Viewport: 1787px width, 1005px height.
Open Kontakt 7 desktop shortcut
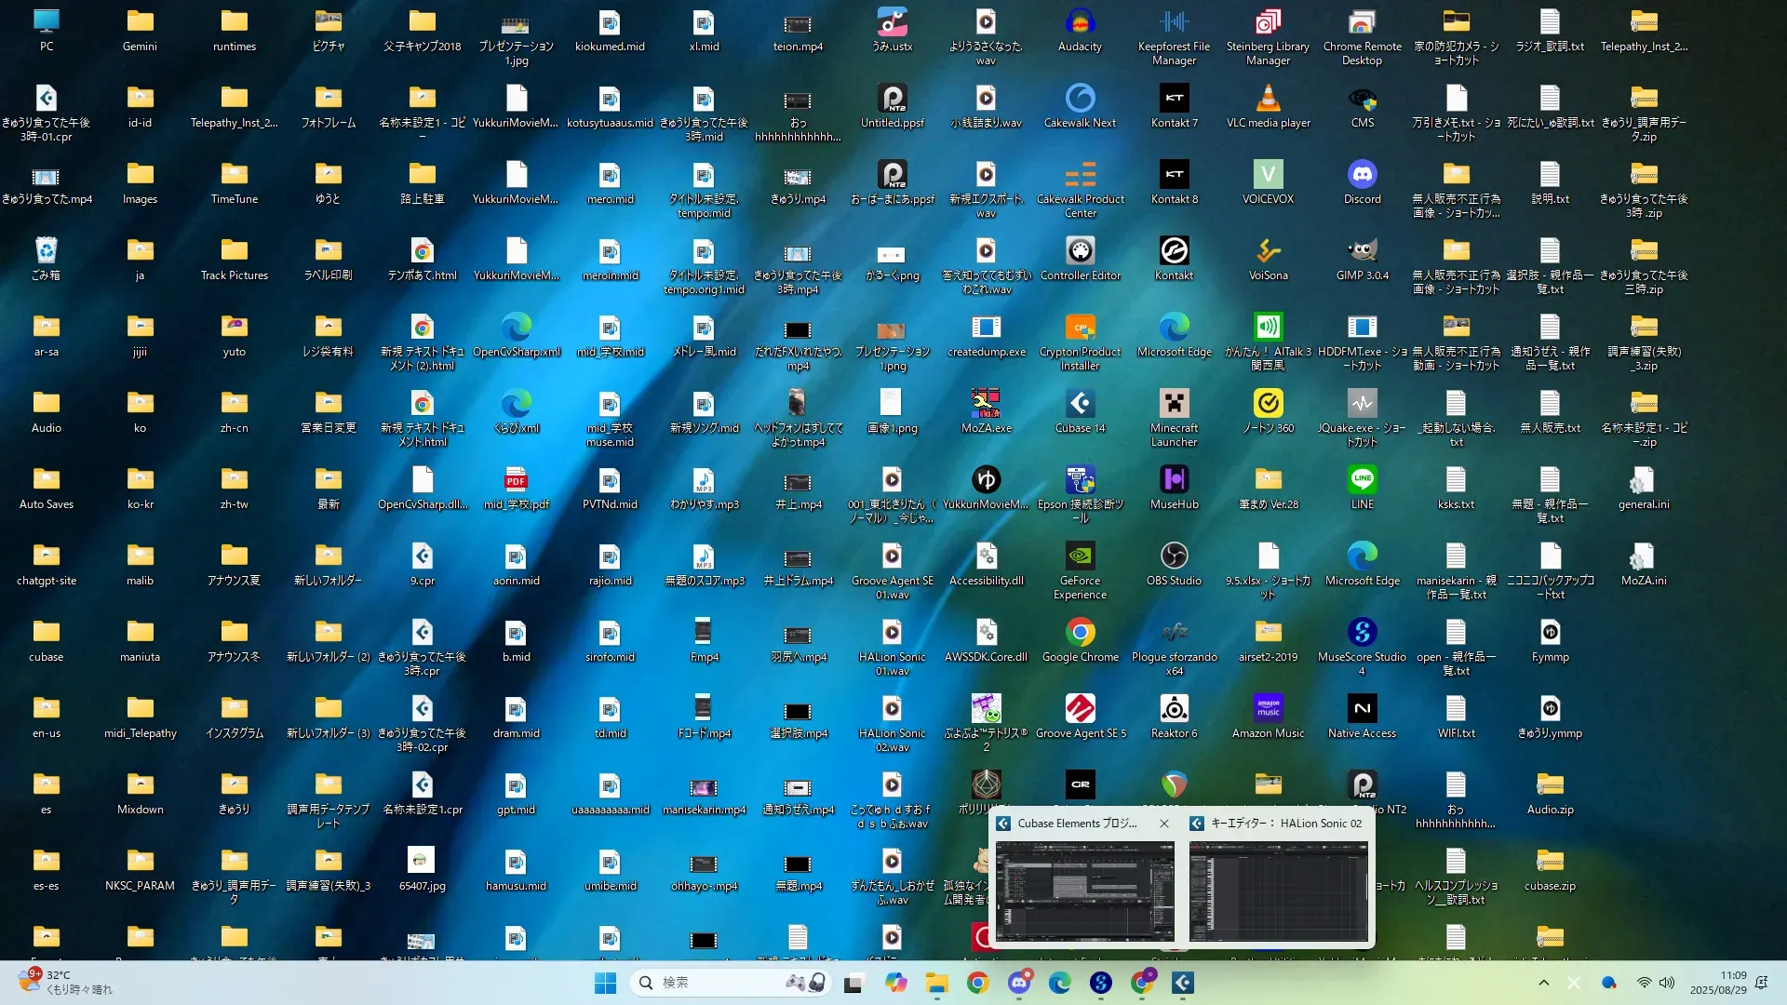[x=1174, y=99]
